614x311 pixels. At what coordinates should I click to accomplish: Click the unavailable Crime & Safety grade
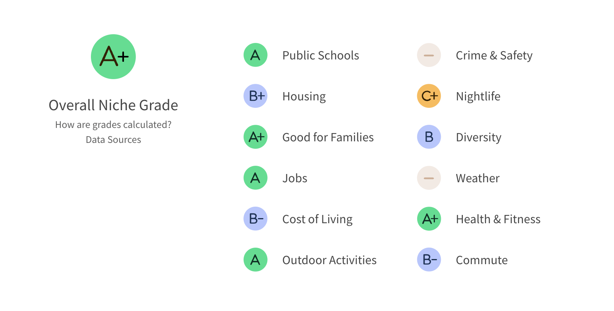429,55
